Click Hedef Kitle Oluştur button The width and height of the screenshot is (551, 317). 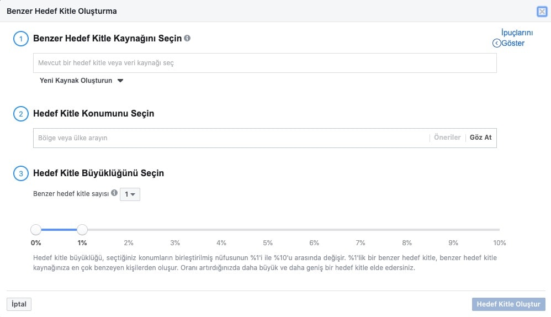[508, 304]
